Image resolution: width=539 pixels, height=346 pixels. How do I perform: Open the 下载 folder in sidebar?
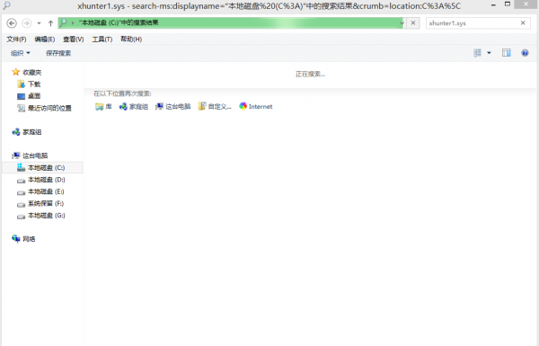coord(29,84)
